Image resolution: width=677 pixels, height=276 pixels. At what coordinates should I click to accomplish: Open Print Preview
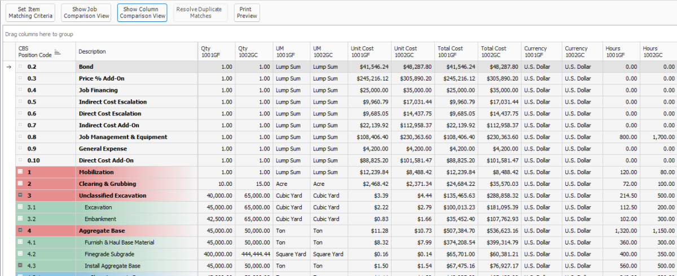click(247, 13)
